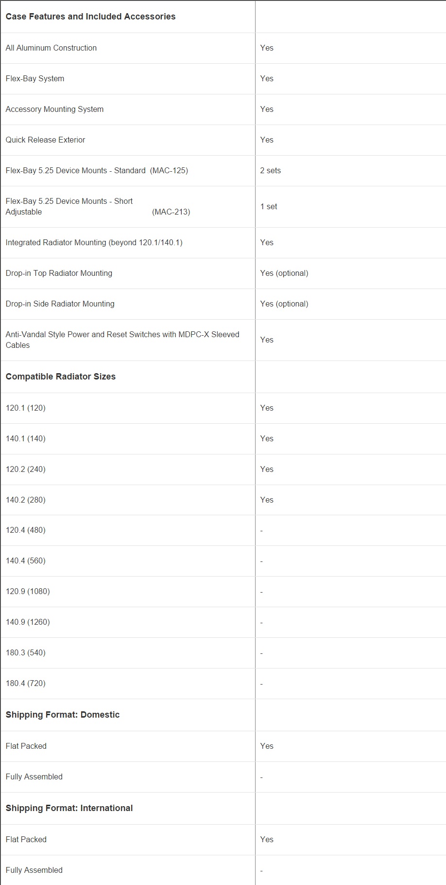
Task: Select "Flat Packed" under Shipping Format: International
Action: coord(26,839)
